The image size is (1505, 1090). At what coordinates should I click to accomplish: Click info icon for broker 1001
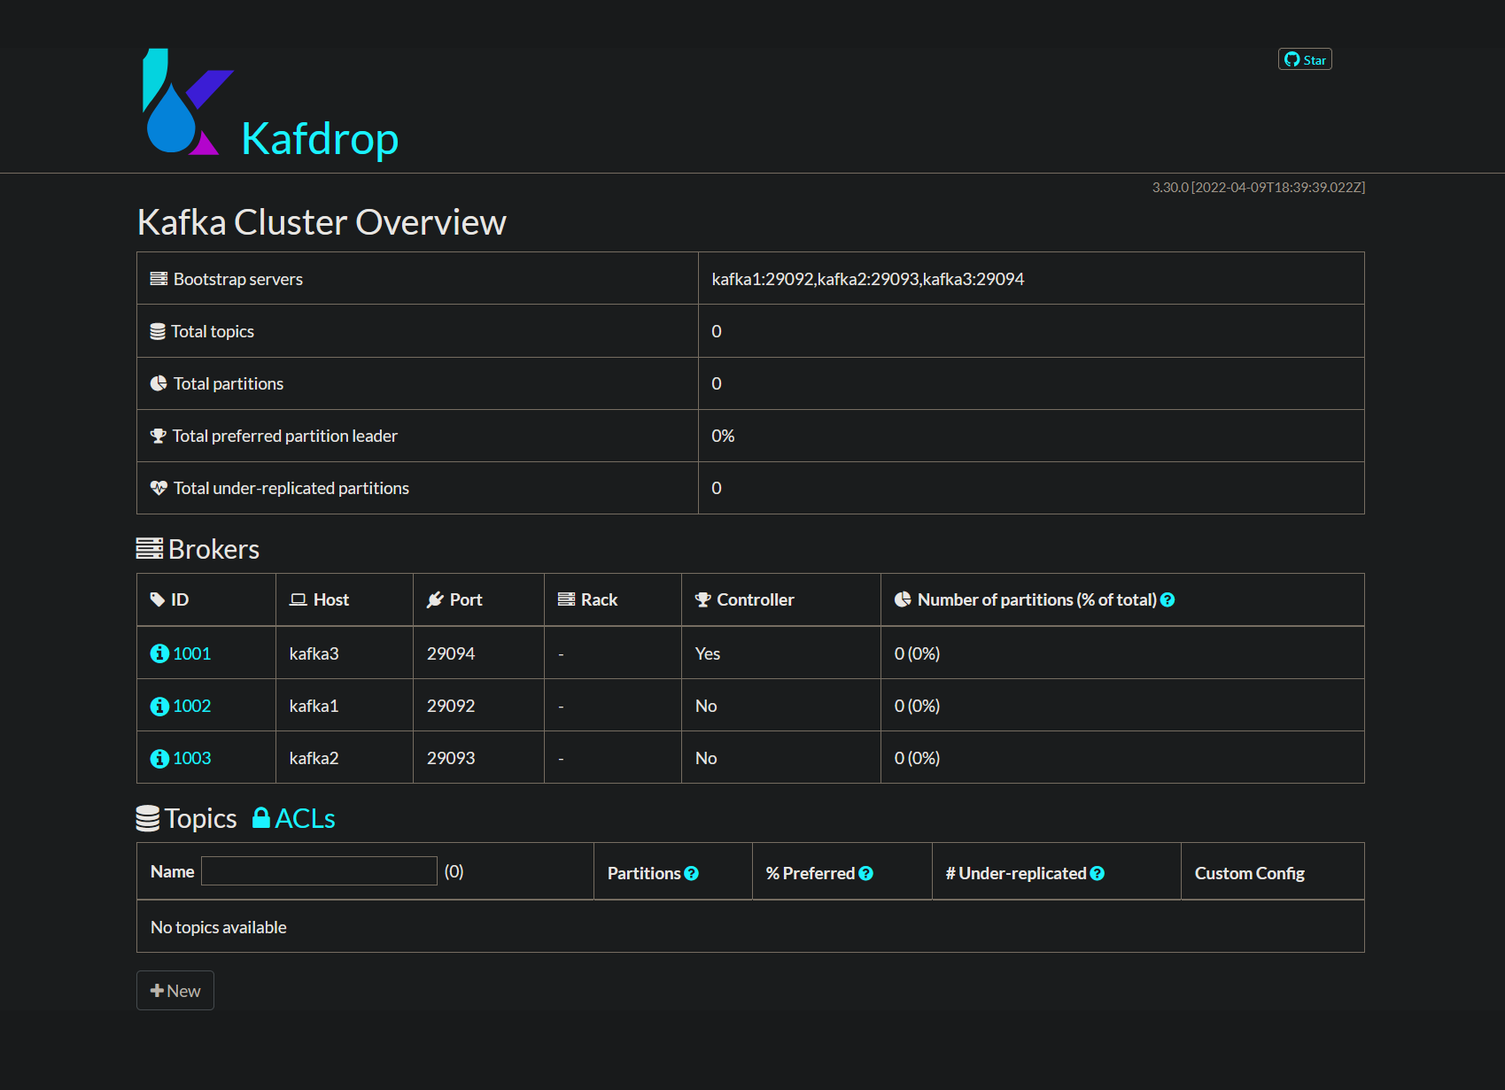pyautogui.click(x=159, y=653)
